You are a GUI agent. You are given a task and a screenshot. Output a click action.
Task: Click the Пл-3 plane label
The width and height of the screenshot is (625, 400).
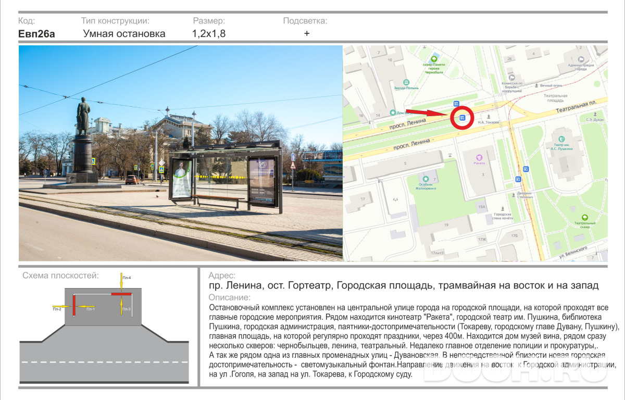click(127, 309)
